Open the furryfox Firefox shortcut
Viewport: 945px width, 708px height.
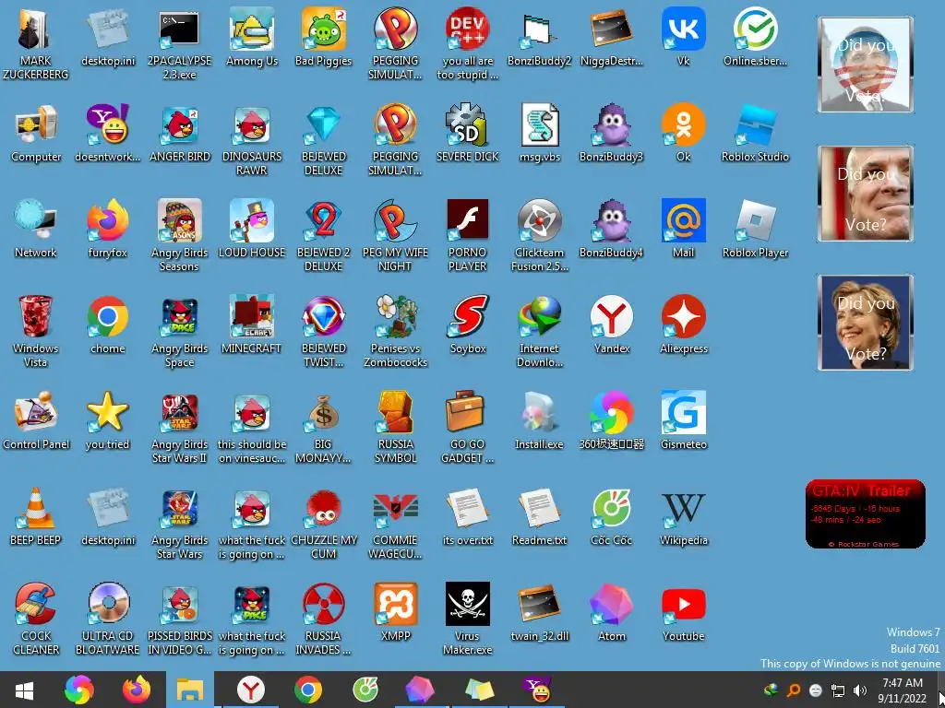tap(108, 229)
